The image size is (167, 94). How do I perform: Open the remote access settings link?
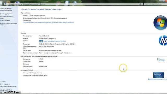7,17
